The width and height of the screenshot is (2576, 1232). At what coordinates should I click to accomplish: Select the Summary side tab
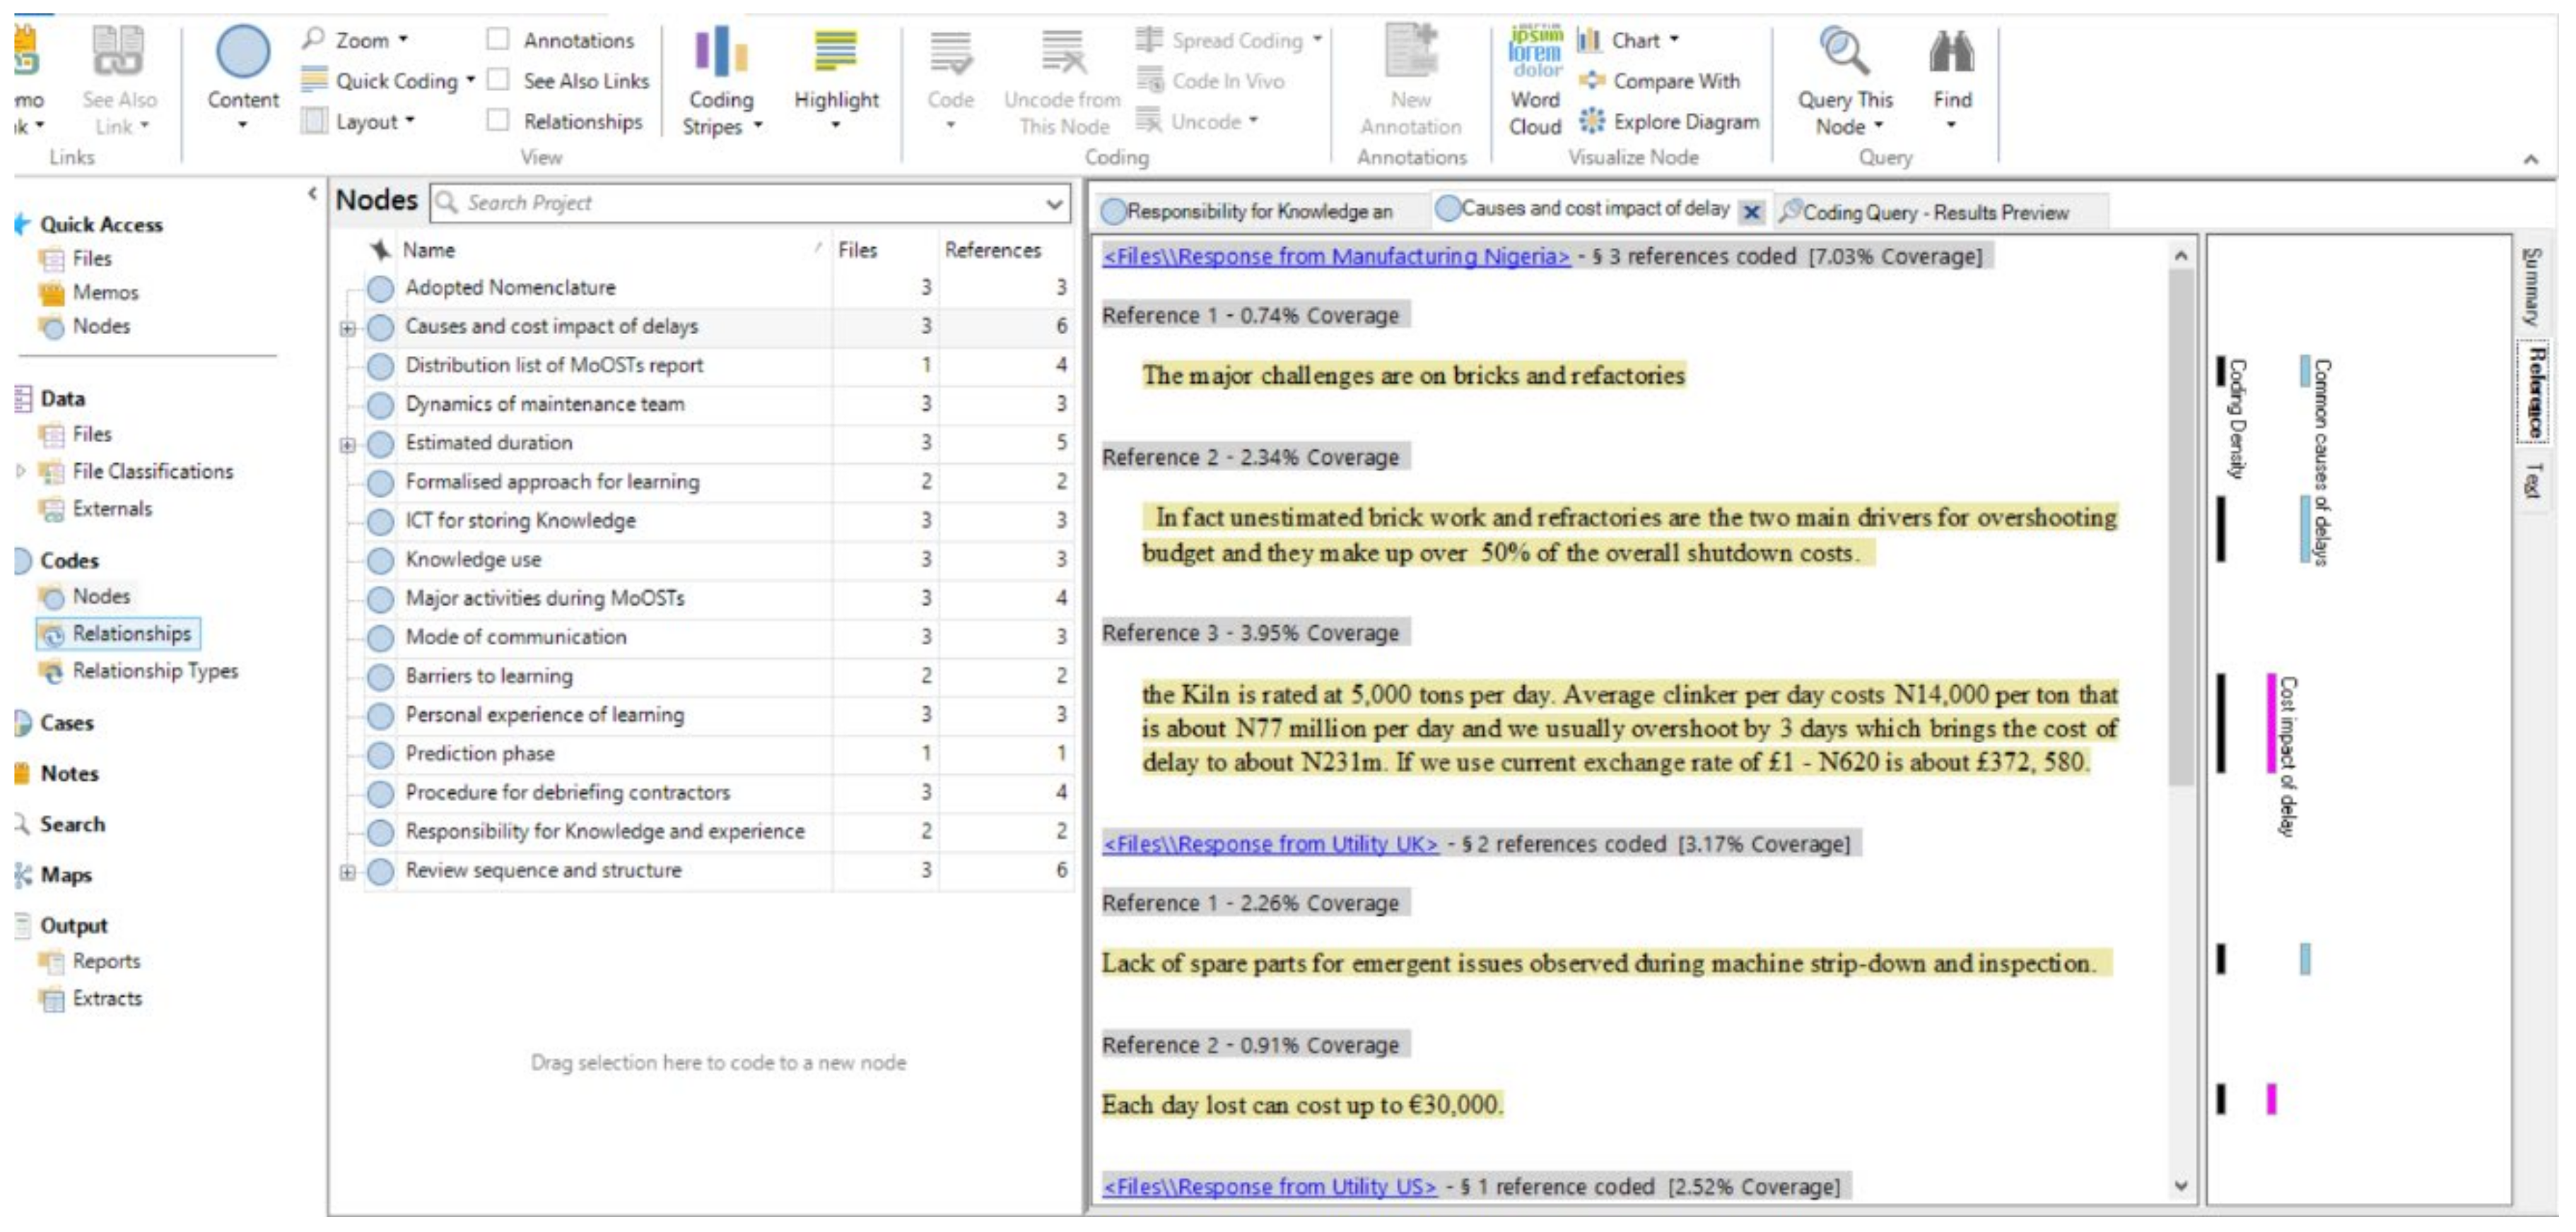[x=2530, y=286]
